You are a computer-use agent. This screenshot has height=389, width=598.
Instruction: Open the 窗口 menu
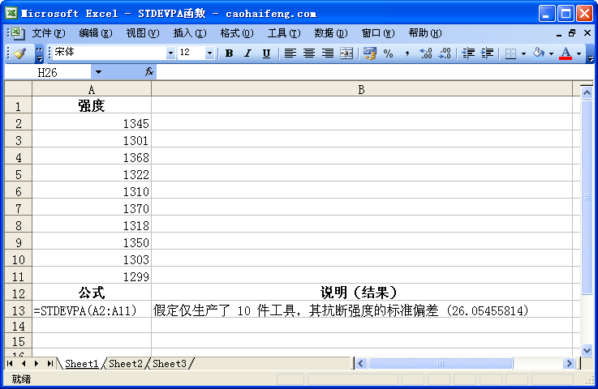click(378, 33)
